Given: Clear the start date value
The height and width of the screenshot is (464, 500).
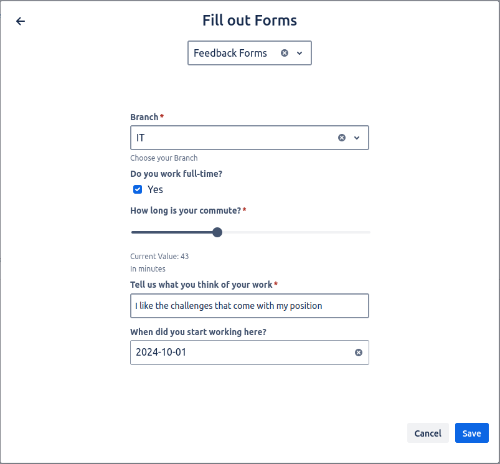Looking at the screenshot, I should [x=359, y=353].
